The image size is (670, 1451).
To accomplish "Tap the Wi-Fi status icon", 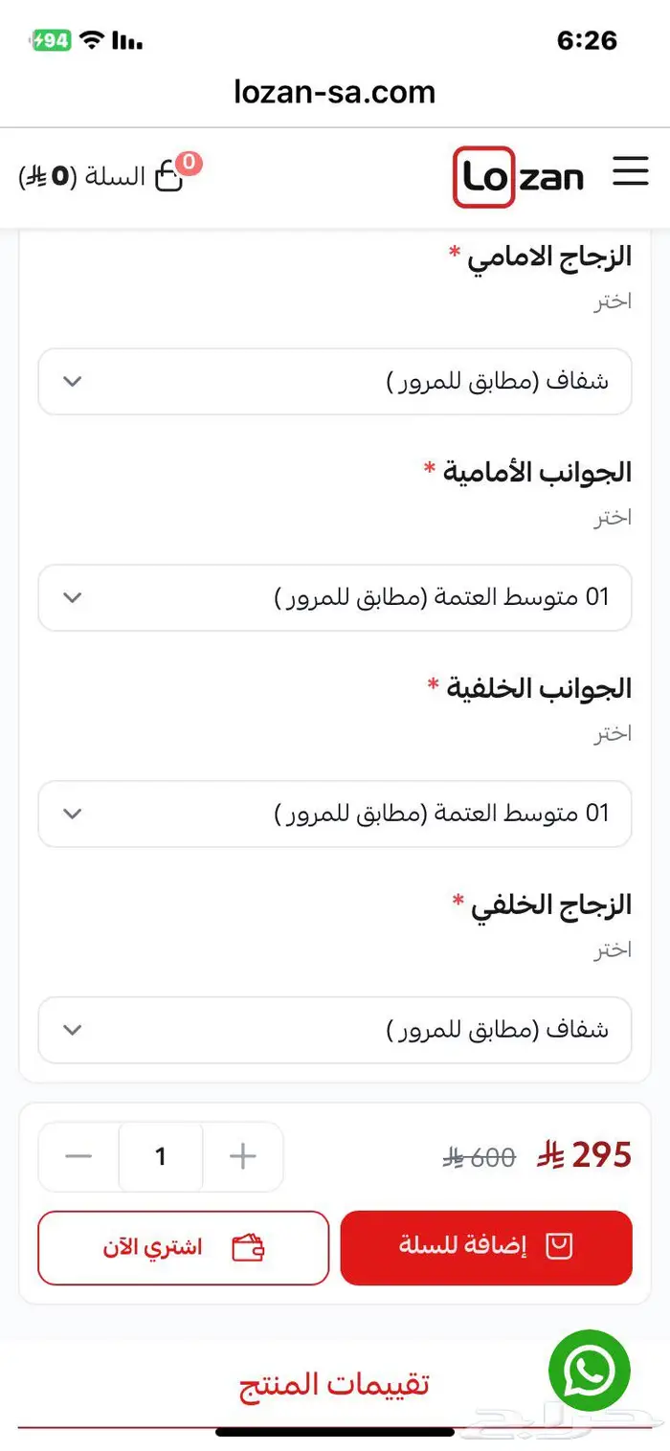I will [x=92, y=40].
